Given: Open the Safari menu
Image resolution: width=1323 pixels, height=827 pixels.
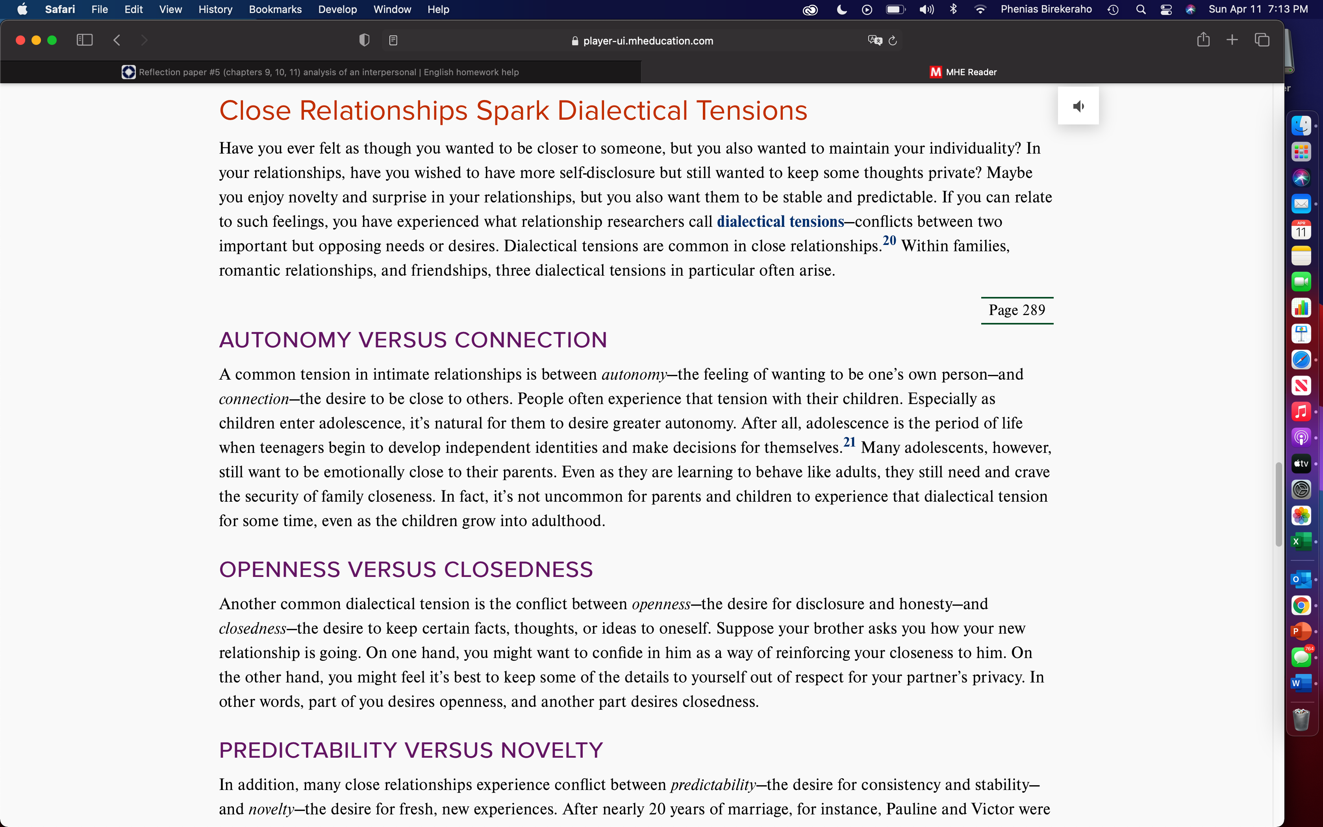Looking at the screenshot, I should pyautogui.click(x=60, y=9).
